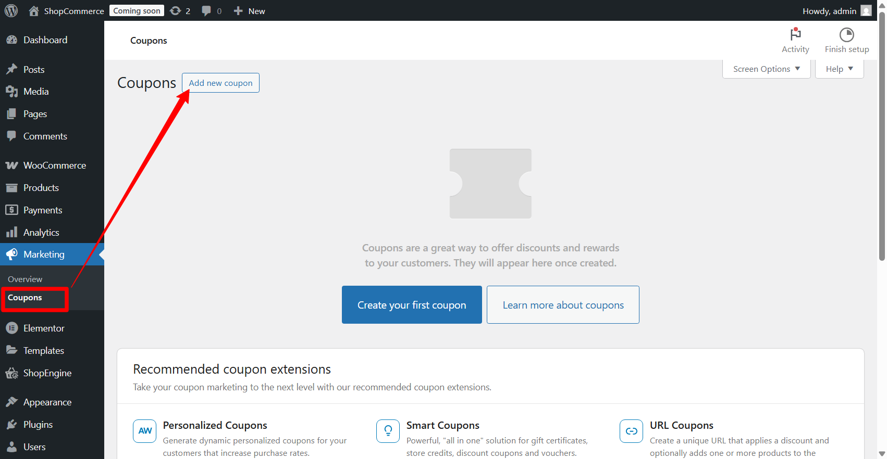Click the Products box icon

(11, 188)
